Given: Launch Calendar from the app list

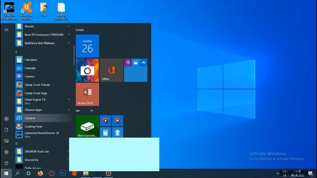Looking at the screenshot, I should coord(43,68).
